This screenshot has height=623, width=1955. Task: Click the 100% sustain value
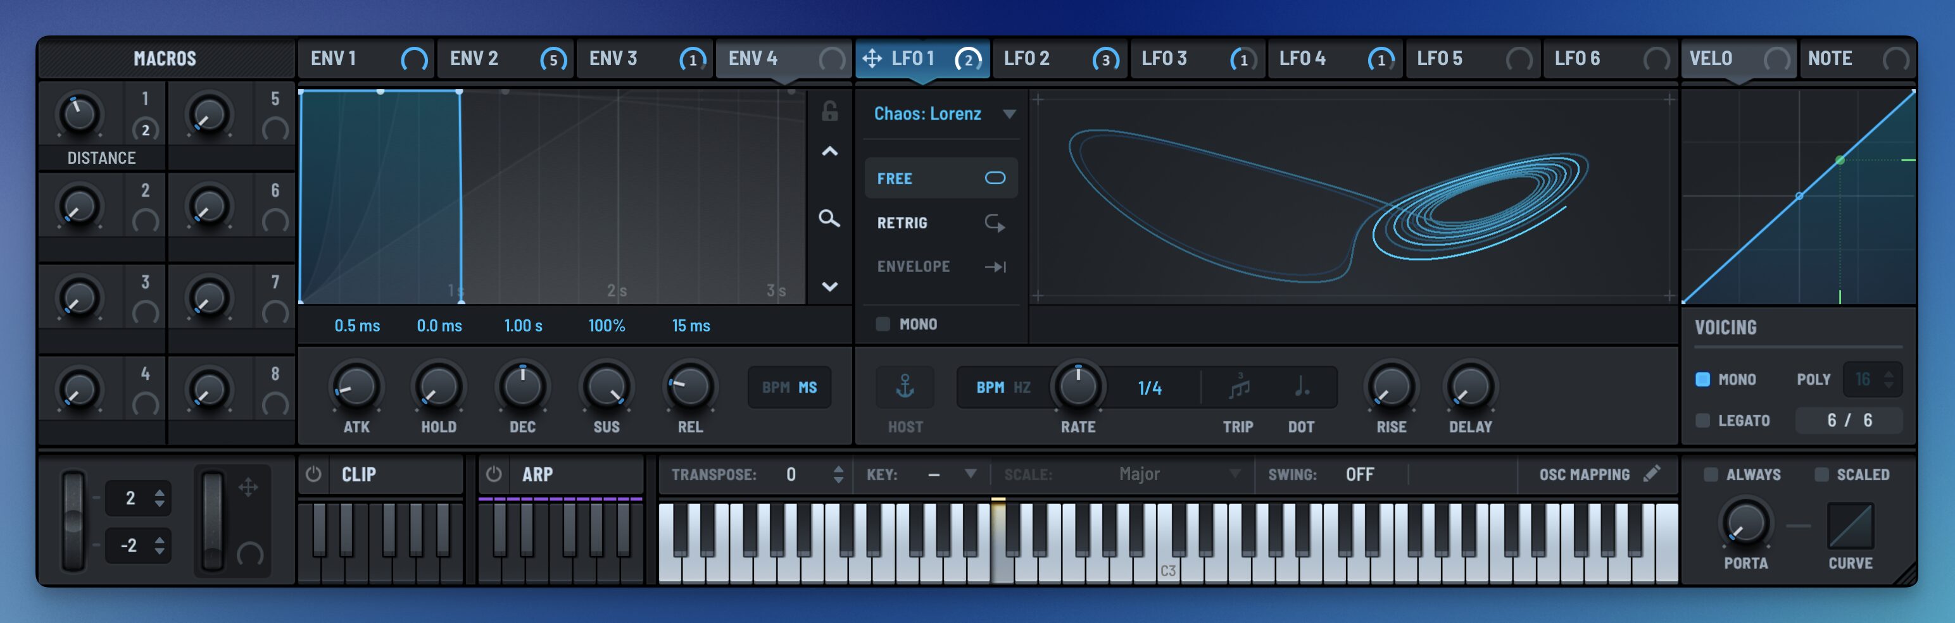point(607,326)
